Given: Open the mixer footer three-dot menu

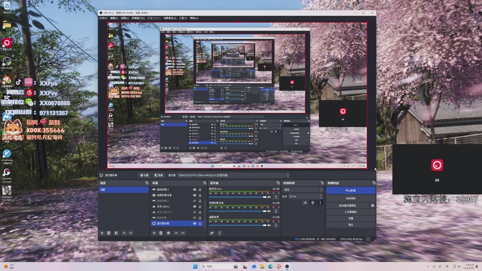Looking at the screenshot, I should coord(219,233).
